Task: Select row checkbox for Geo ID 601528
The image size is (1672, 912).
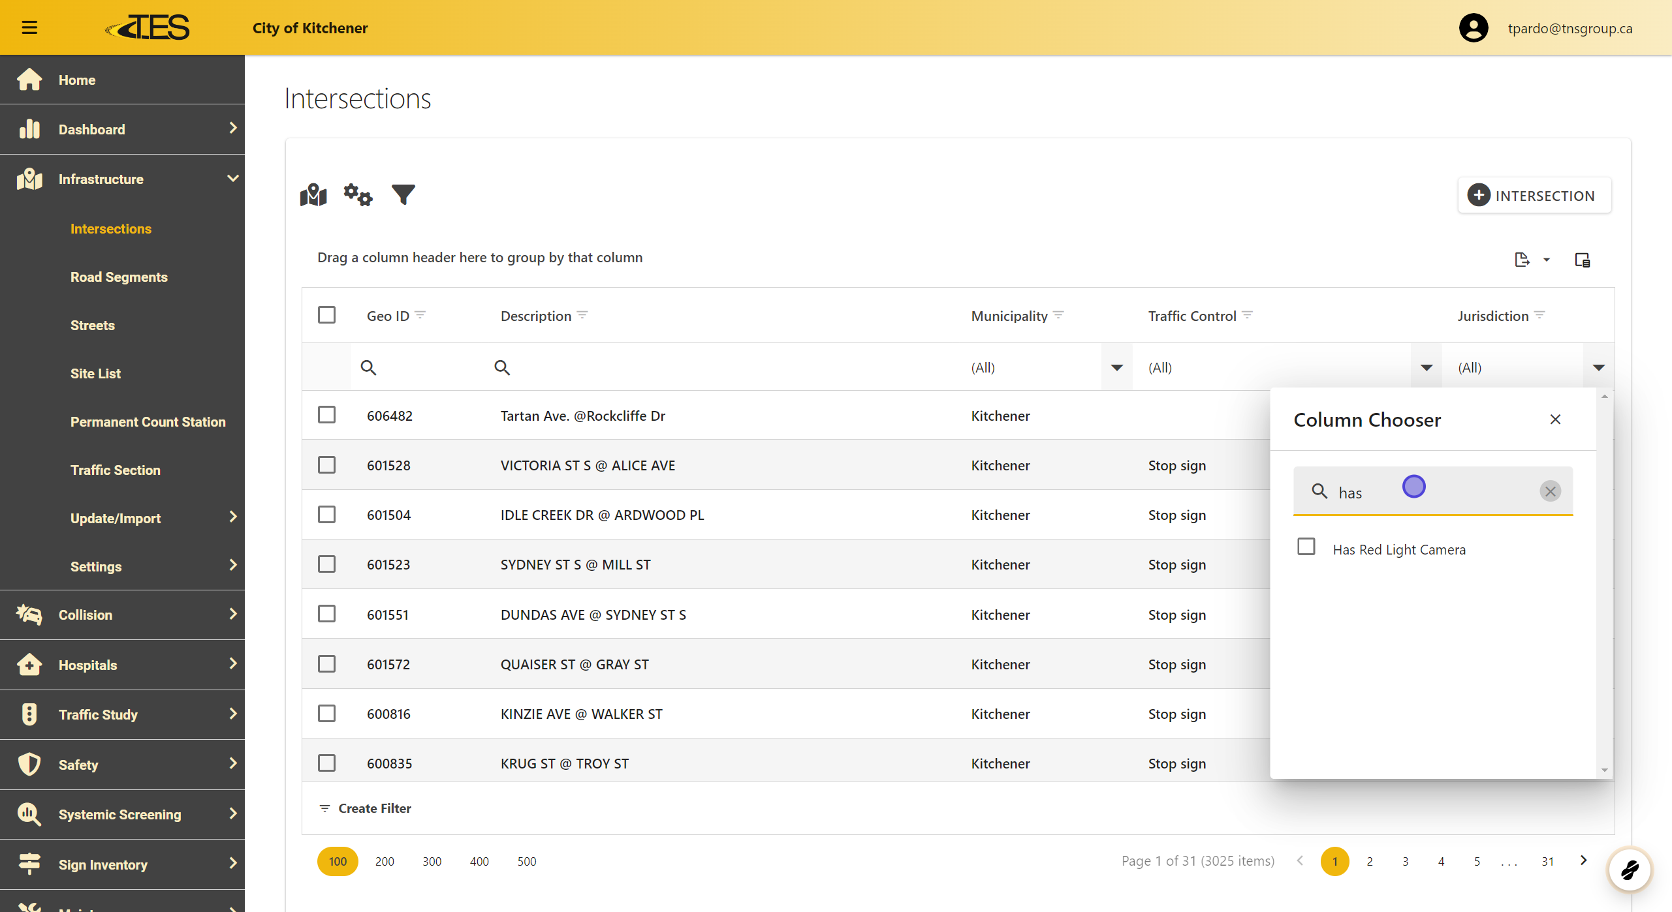Action: [x=326, y=465]
